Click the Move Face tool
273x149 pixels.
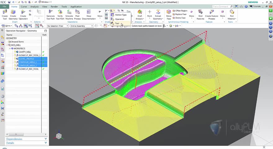(x=168, y=15)
